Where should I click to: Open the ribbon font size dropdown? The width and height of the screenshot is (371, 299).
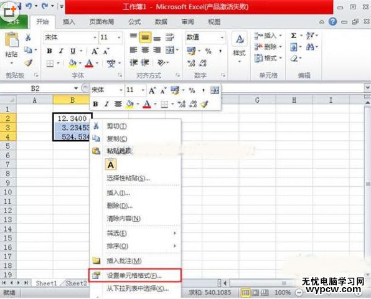pyautogui.click(x=119, y=37)
